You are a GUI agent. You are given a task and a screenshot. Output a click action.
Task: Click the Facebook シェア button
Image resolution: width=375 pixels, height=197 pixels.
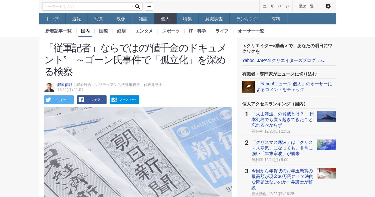point(92,100)
